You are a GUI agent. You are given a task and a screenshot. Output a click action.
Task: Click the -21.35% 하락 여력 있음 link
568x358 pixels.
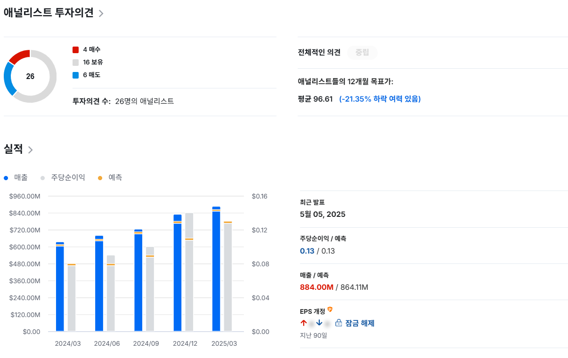(379, 99)
